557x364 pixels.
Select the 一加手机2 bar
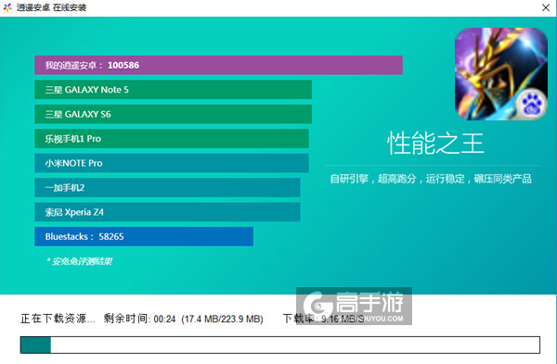[167, 187]
